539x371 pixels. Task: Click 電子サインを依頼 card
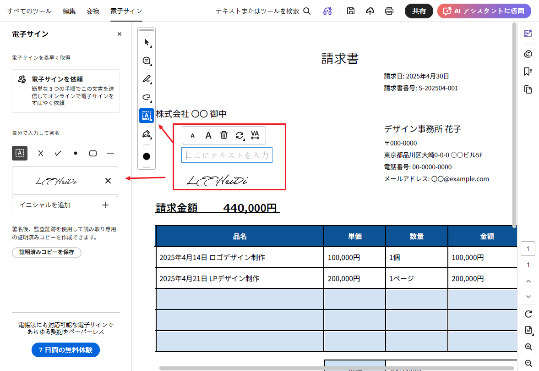65,91
